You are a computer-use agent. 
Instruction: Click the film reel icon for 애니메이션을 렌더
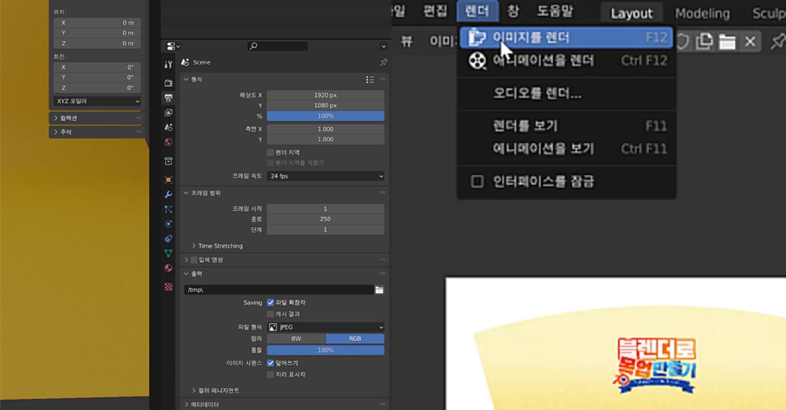coord(477,61)
